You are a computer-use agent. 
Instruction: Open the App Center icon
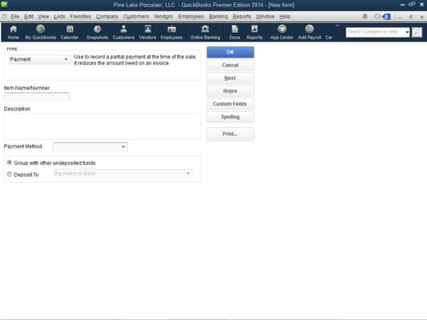click(x=282, y=32)
